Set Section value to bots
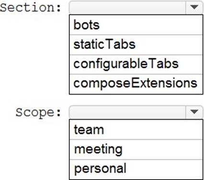204x180 pixels. tap(136, 25)
